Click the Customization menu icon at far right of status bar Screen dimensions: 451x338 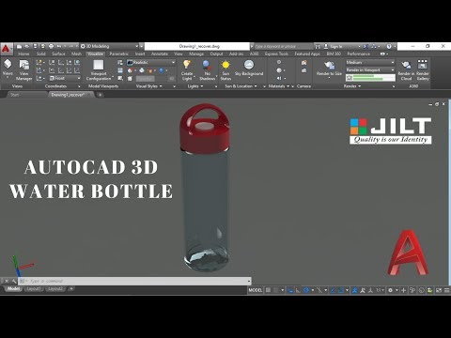click(x=446, y=290)
